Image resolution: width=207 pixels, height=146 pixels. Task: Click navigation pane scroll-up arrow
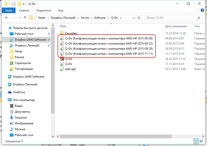tap(53, 25)
